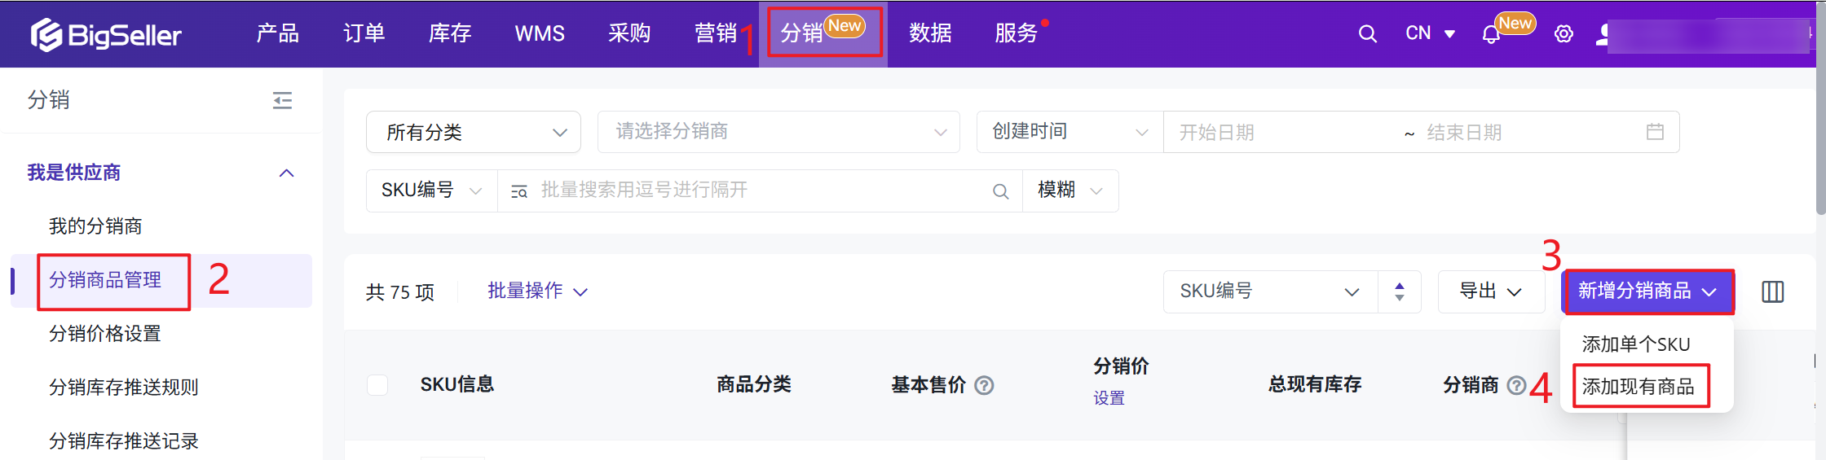
Task: Click the 设置 link under 分销价
Action: click(1109, 398)
